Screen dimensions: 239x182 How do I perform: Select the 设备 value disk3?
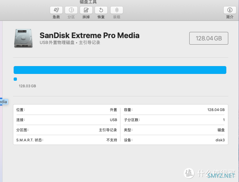[x=220, y=140]
